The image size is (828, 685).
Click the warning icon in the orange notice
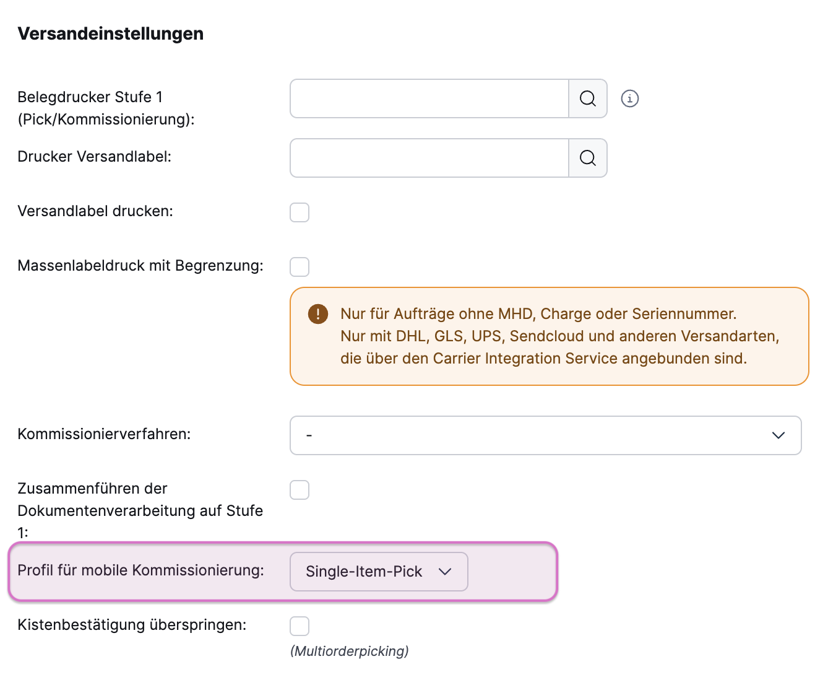tap(317, 313)
